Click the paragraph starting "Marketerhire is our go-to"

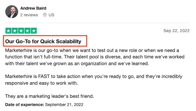(x=95, y=57)
